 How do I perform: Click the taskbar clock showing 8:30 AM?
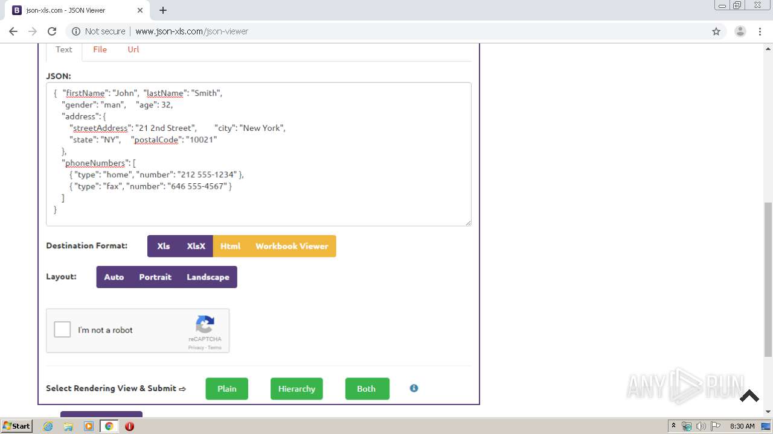[x=742, y=426]
